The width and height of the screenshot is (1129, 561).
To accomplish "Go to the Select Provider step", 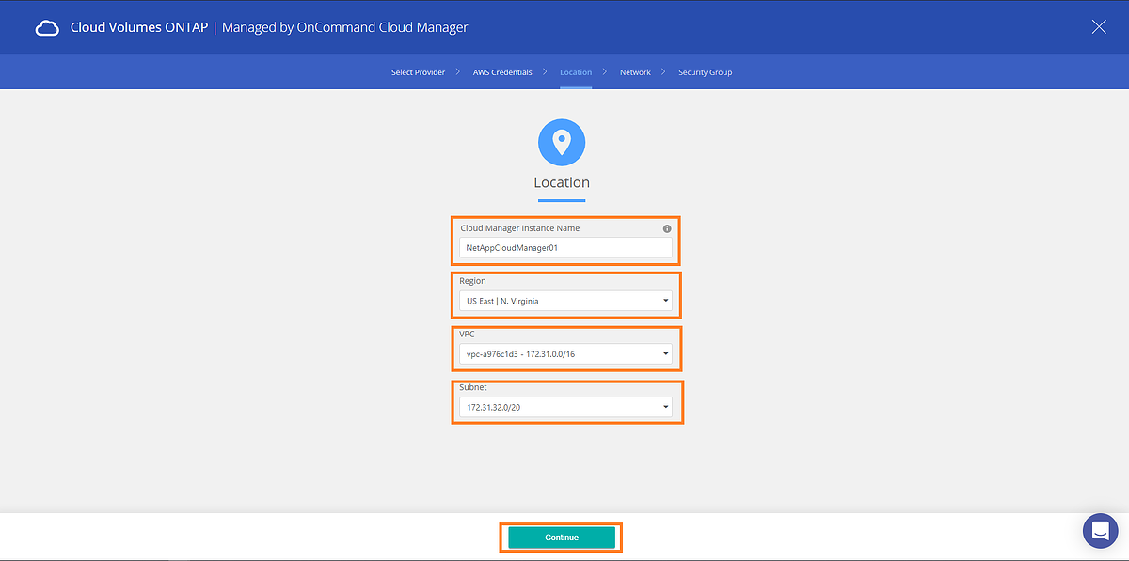I will (x=418, y=72).
